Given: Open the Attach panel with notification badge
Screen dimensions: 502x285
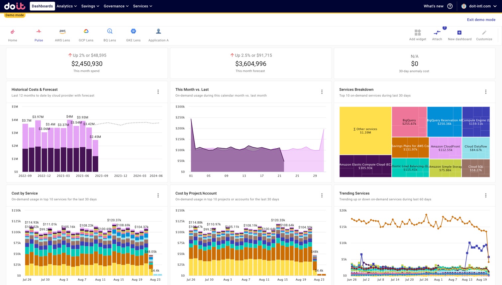Looking at the screenshot, I should (437, 35).
